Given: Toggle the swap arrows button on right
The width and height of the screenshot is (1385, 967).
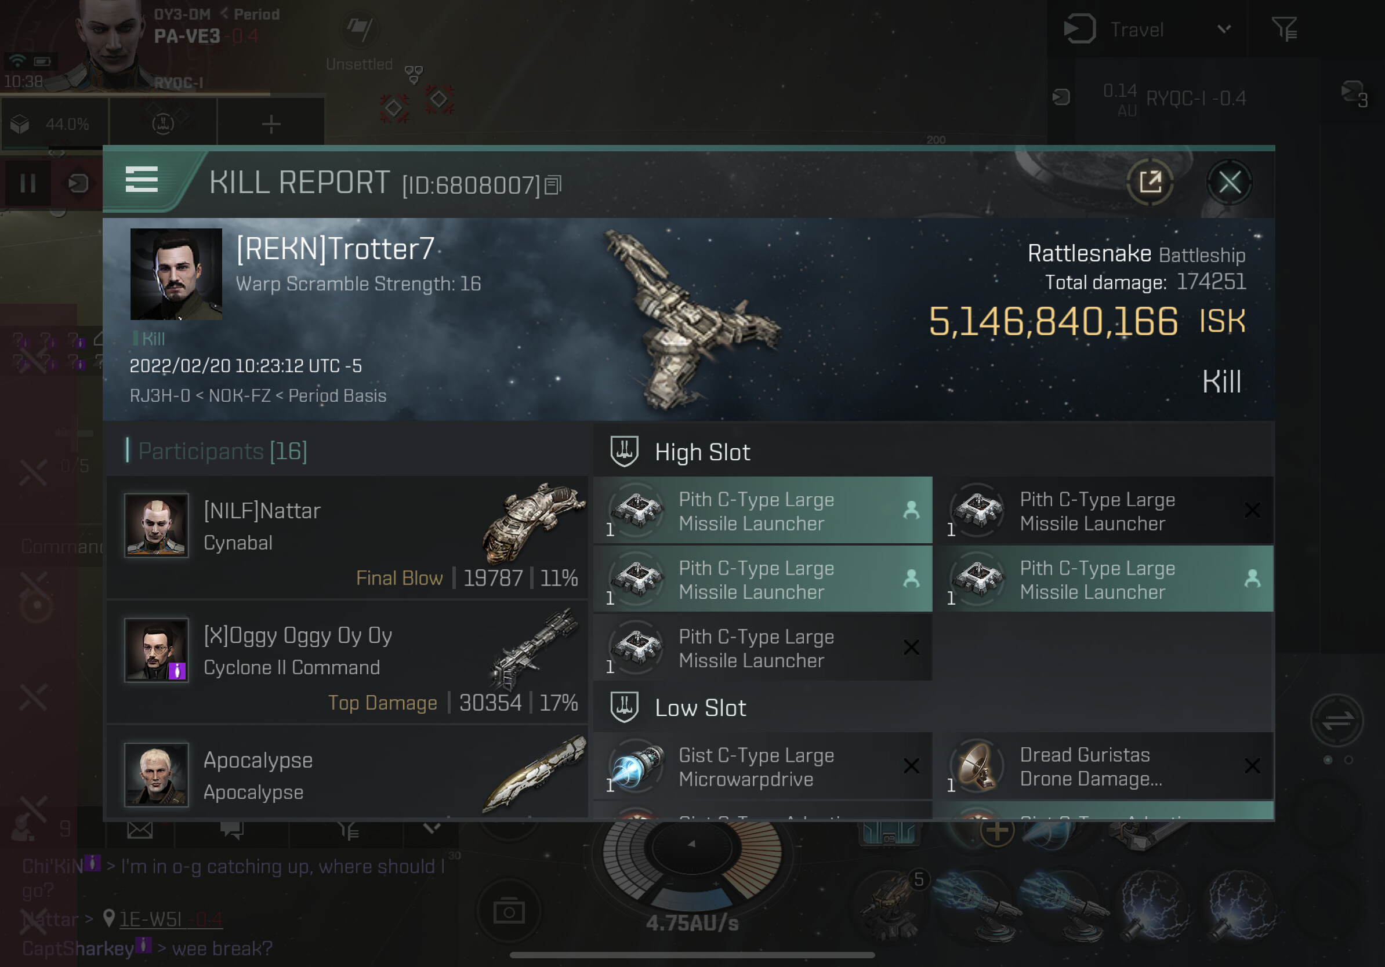Looking at the screenshot, I should click(1337, 720).
